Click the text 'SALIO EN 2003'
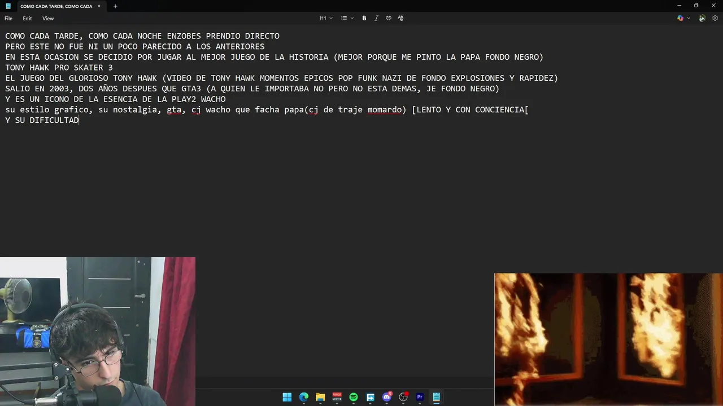Image resolution: width=723 pixels, height=406 pixels. click(37, 89)
